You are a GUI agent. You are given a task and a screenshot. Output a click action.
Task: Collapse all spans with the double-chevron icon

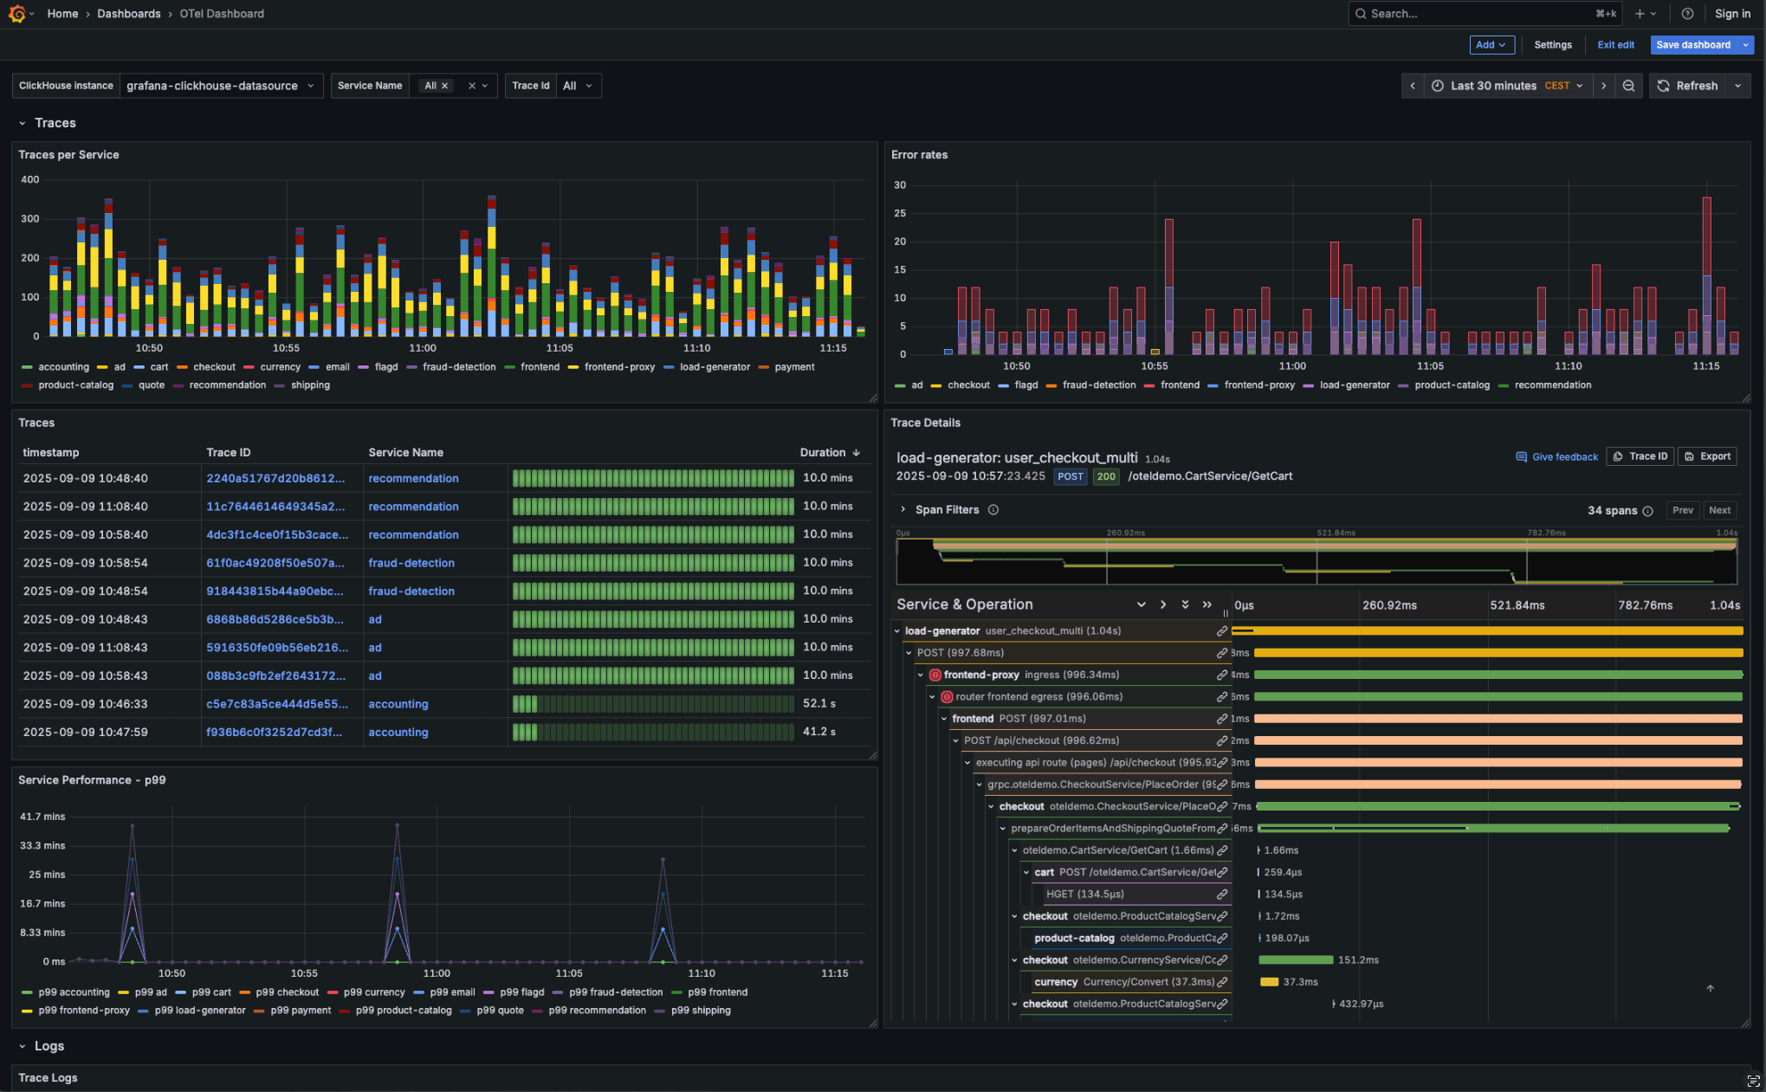(1207, 604)
